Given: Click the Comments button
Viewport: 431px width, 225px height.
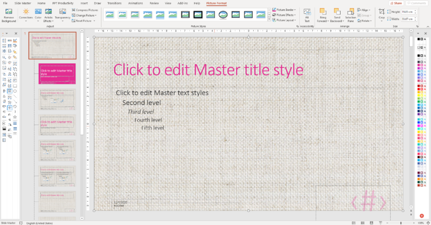Looking at the screenshot, I should click(x=417, y=3).
